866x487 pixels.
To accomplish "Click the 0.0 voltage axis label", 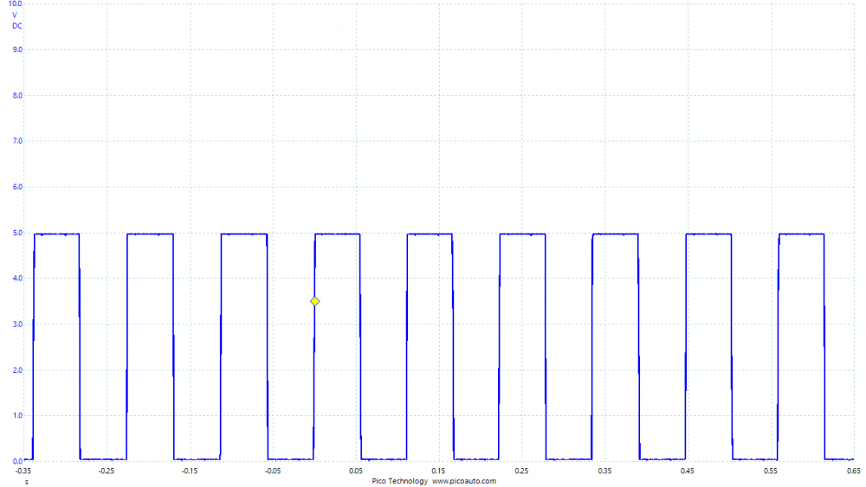I will tap(17, 461).
